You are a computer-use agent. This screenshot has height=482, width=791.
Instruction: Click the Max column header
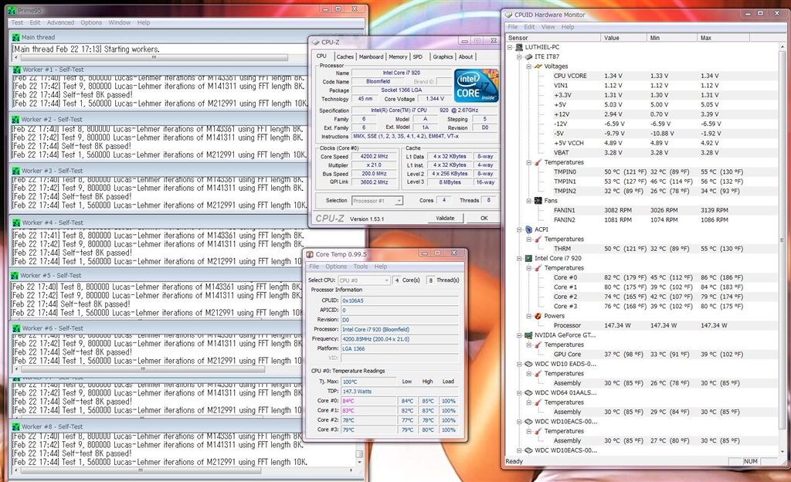[724, 38]
